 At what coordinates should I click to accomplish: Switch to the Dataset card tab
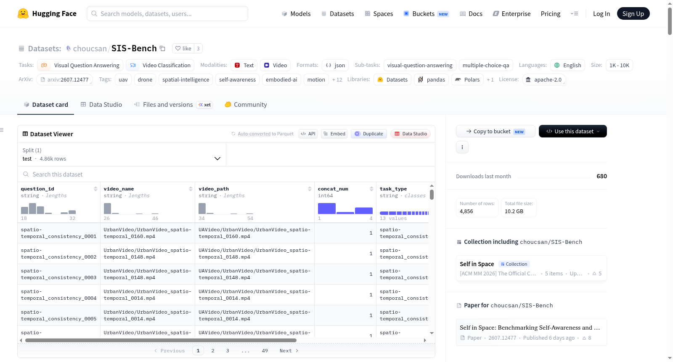point(46,105)
